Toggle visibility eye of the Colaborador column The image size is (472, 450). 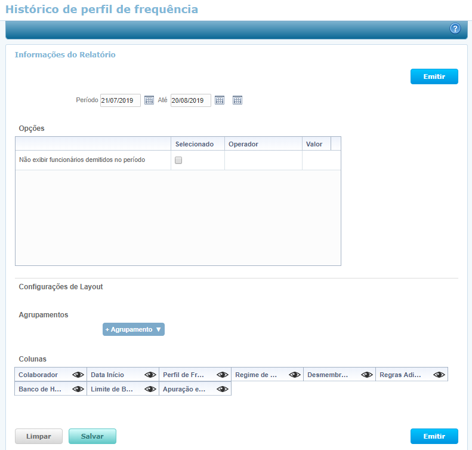[x=78, y=375]
